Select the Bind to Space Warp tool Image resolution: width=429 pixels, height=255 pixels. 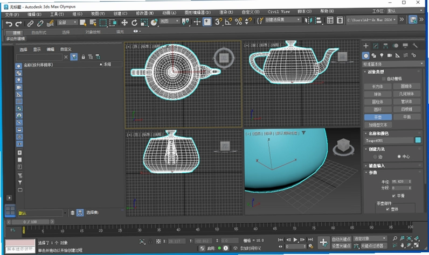coord(50,24)
